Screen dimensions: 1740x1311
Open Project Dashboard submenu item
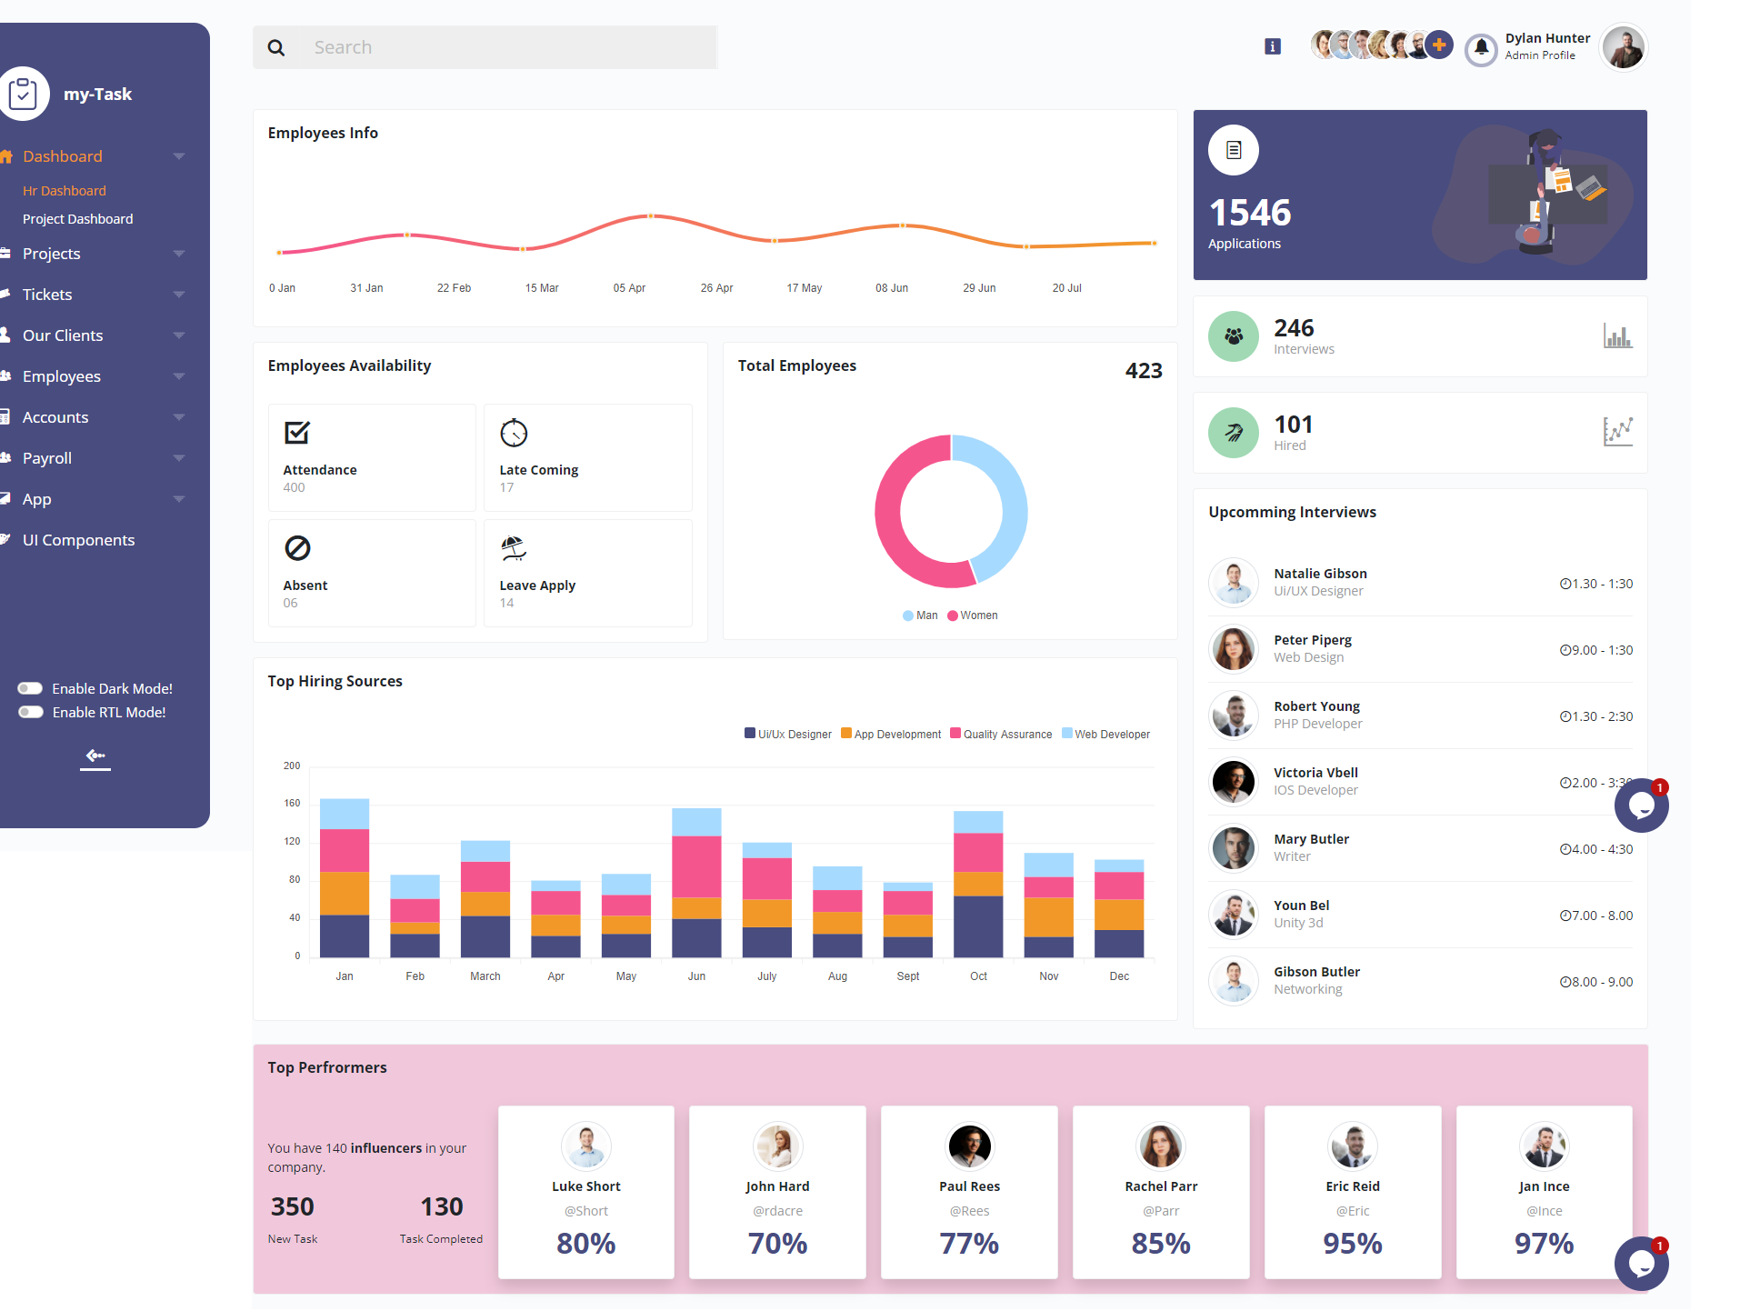(78, 219)
